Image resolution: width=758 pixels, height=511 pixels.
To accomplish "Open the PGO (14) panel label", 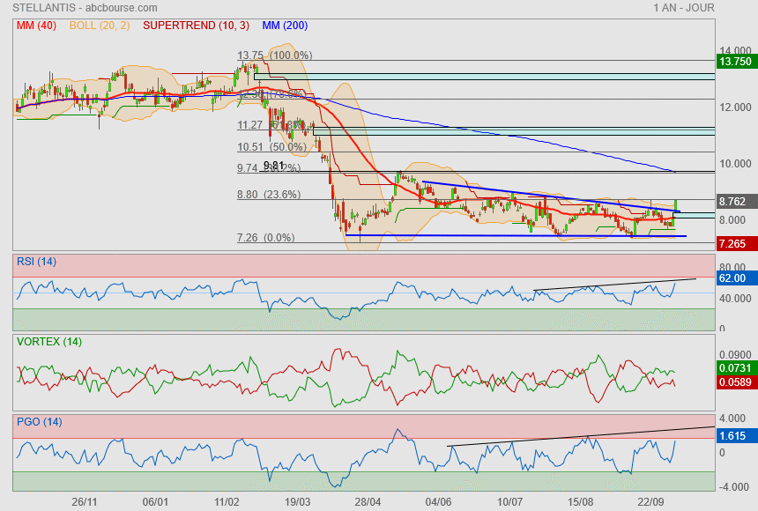I will (39, 422).
